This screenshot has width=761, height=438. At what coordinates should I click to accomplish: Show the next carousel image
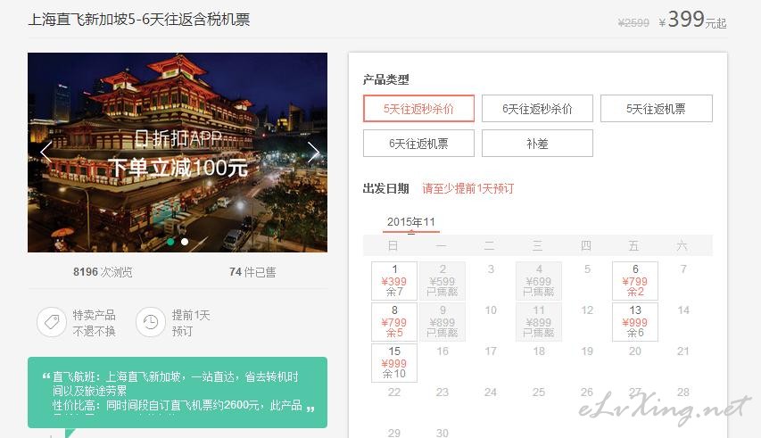pos(313,152)
